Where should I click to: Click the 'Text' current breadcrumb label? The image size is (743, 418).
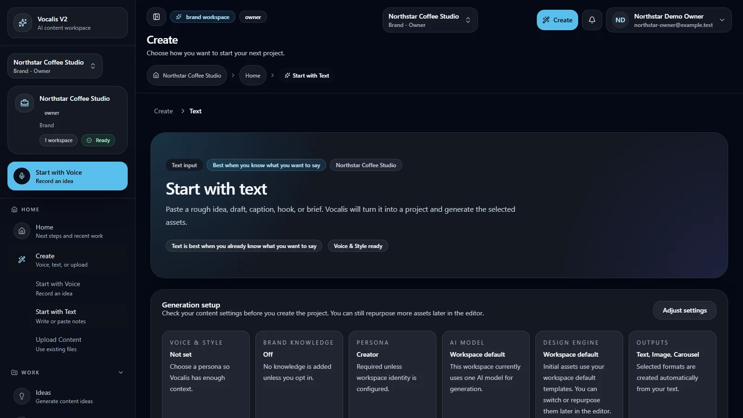[196, 111]
